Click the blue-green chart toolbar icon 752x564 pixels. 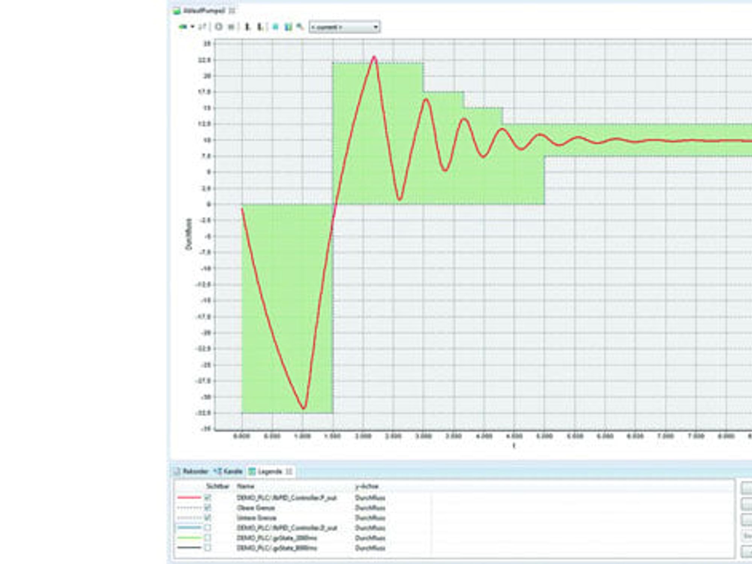coord(288,27)
